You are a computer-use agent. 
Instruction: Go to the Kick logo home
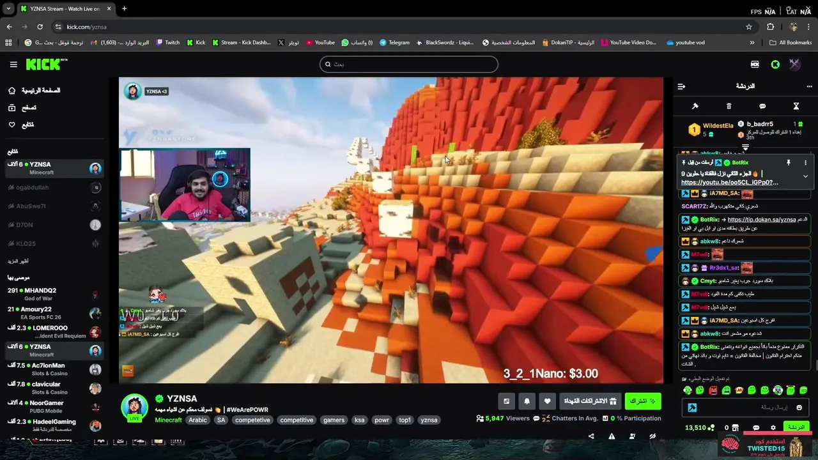(46, 64)
